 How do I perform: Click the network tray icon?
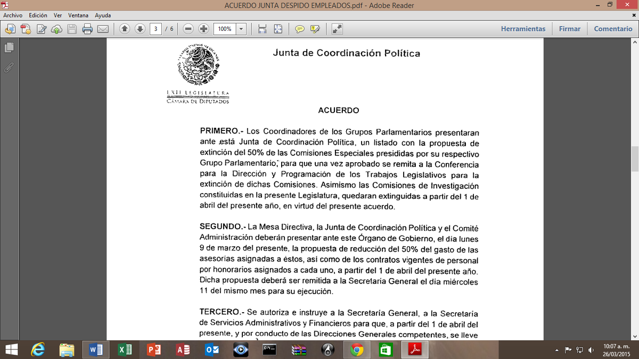point(580,350)
